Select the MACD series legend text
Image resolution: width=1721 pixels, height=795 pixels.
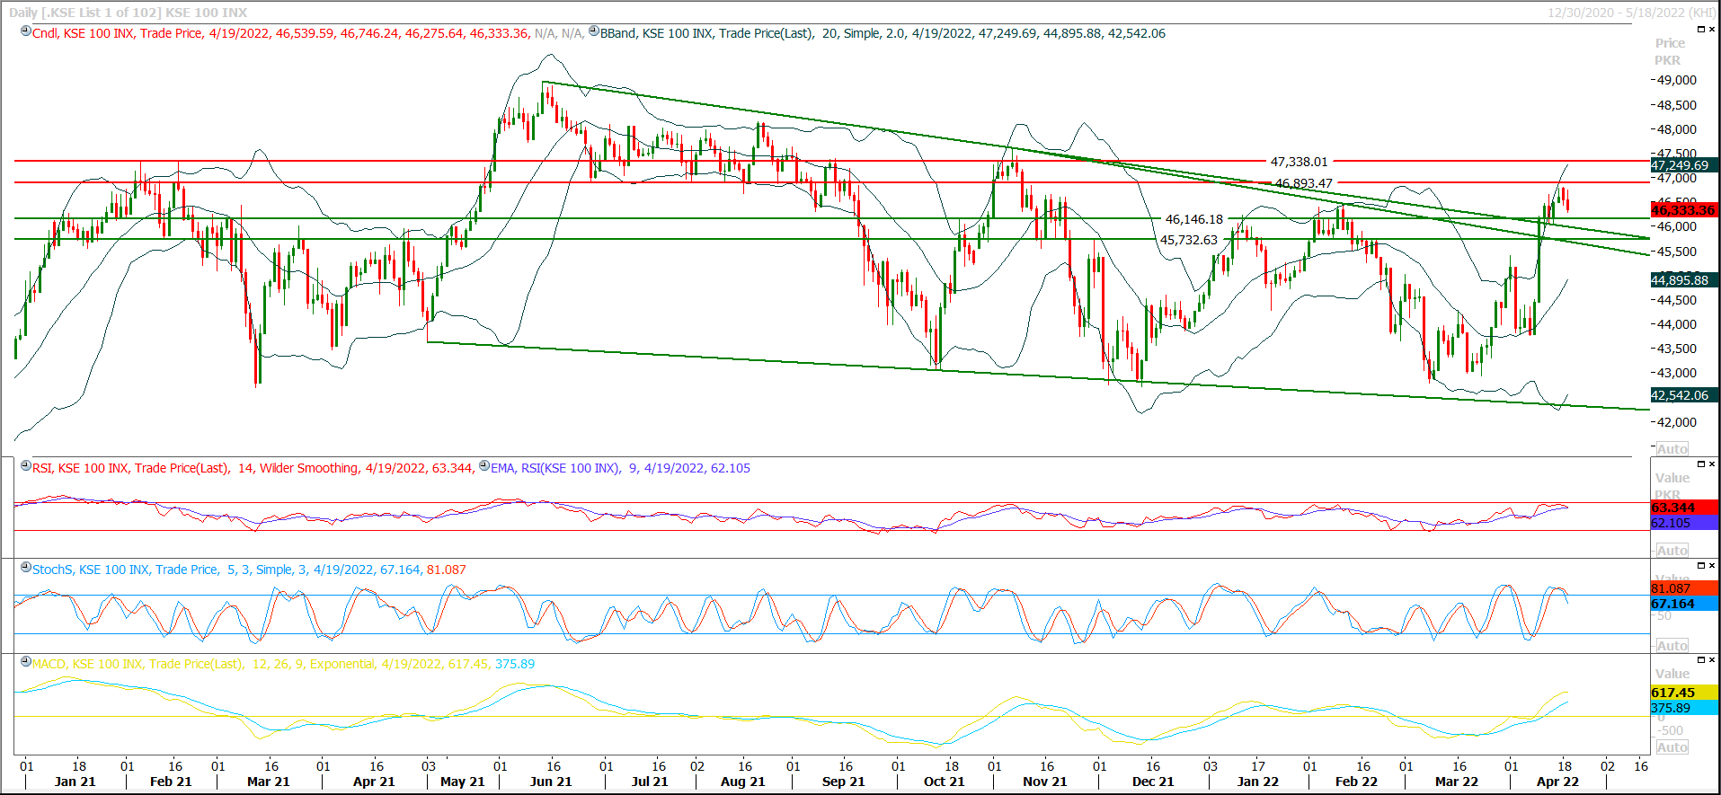point(283,664)
